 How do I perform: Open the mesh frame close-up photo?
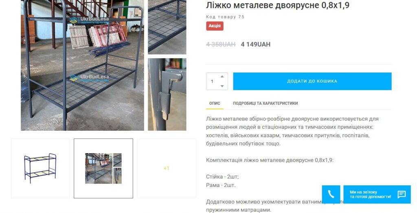click(x=167, y=27)
